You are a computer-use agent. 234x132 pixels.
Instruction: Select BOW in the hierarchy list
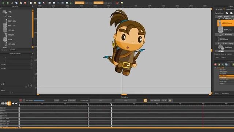tap(10, 16)
